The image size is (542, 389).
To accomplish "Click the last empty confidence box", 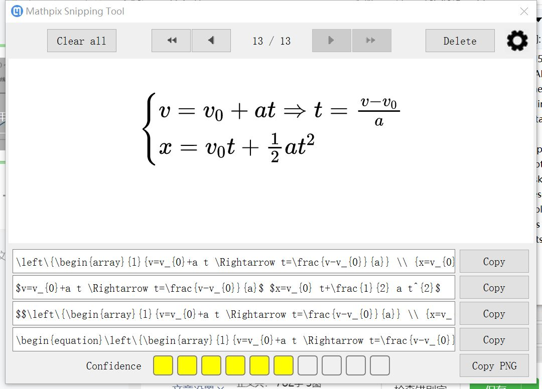I will (x=380, y=365).
